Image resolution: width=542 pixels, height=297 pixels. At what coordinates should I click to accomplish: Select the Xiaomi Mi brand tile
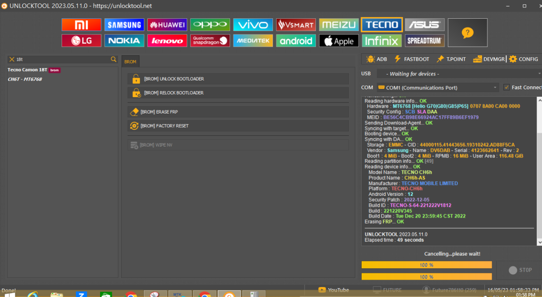(81, 25)
